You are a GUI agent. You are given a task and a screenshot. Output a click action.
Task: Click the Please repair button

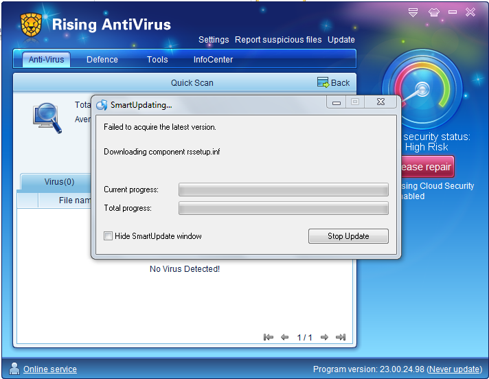point(427,167)
